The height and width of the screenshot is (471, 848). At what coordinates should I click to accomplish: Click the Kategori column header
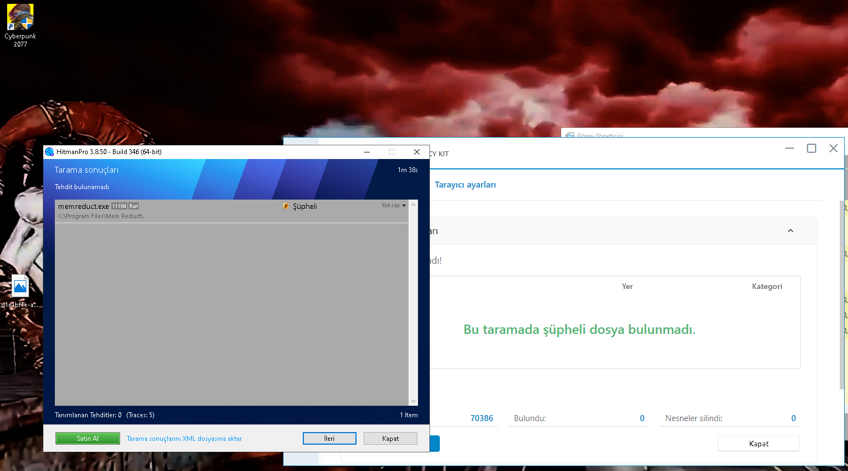point(767,286)
